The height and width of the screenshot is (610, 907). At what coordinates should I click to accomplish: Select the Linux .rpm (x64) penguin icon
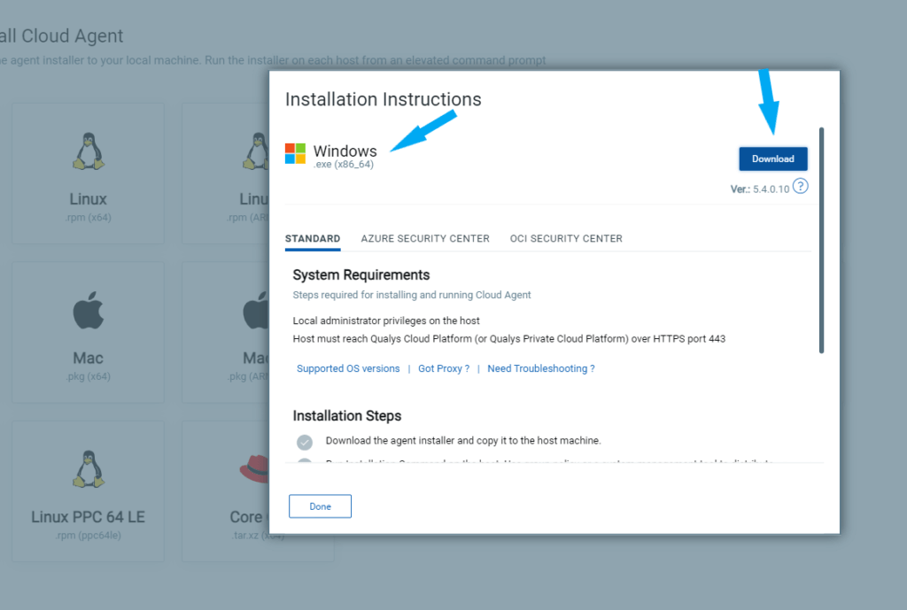tap(88, 151)
